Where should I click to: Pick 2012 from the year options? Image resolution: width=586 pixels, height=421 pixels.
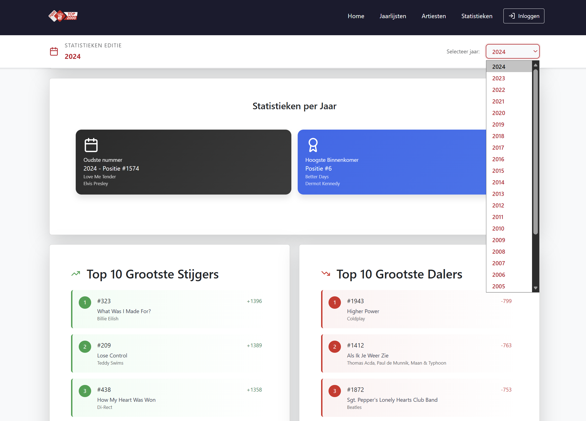[498, 206]
